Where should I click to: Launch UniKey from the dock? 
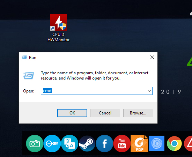click(52, 143)
